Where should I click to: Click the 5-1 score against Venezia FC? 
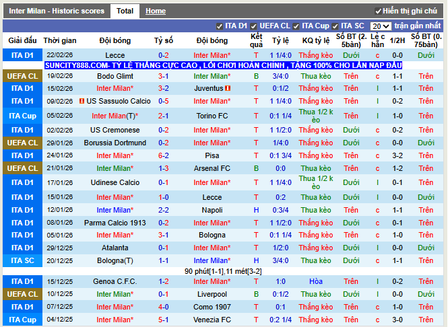pos(164,320)
